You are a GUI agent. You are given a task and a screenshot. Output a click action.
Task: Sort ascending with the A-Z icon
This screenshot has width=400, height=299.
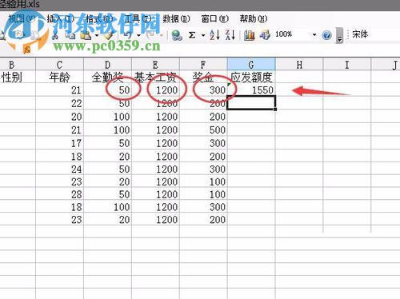tap(215, 35)
